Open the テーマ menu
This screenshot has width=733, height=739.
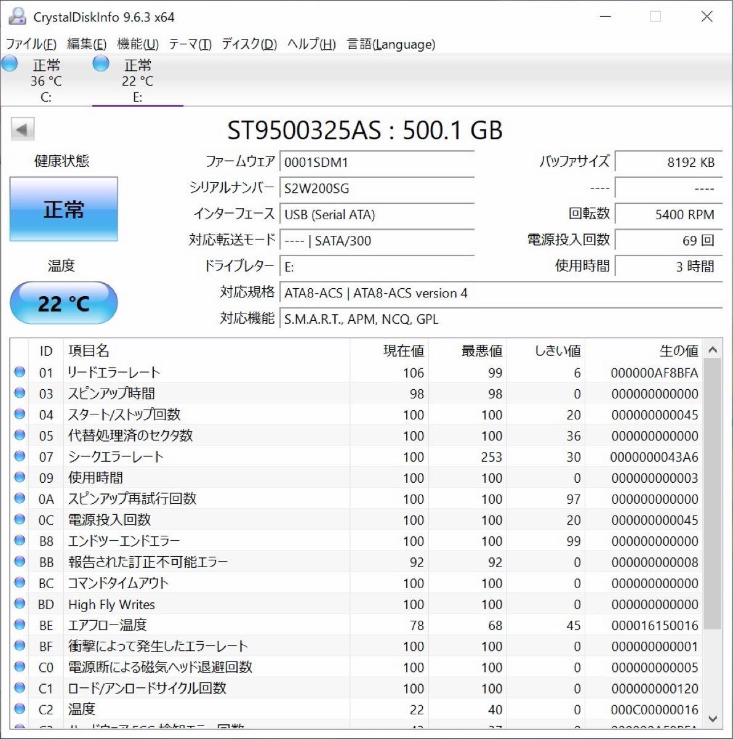click(191, 44)
